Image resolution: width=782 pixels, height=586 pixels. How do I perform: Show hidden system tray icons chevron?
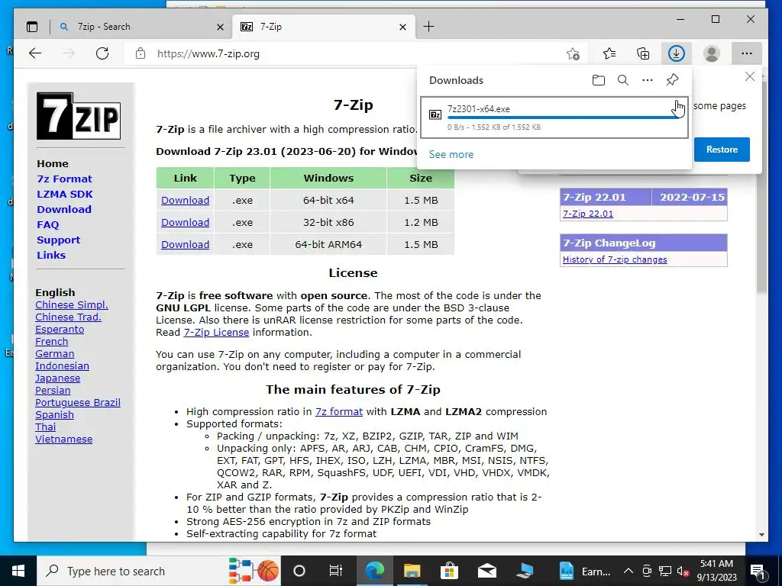629,571
